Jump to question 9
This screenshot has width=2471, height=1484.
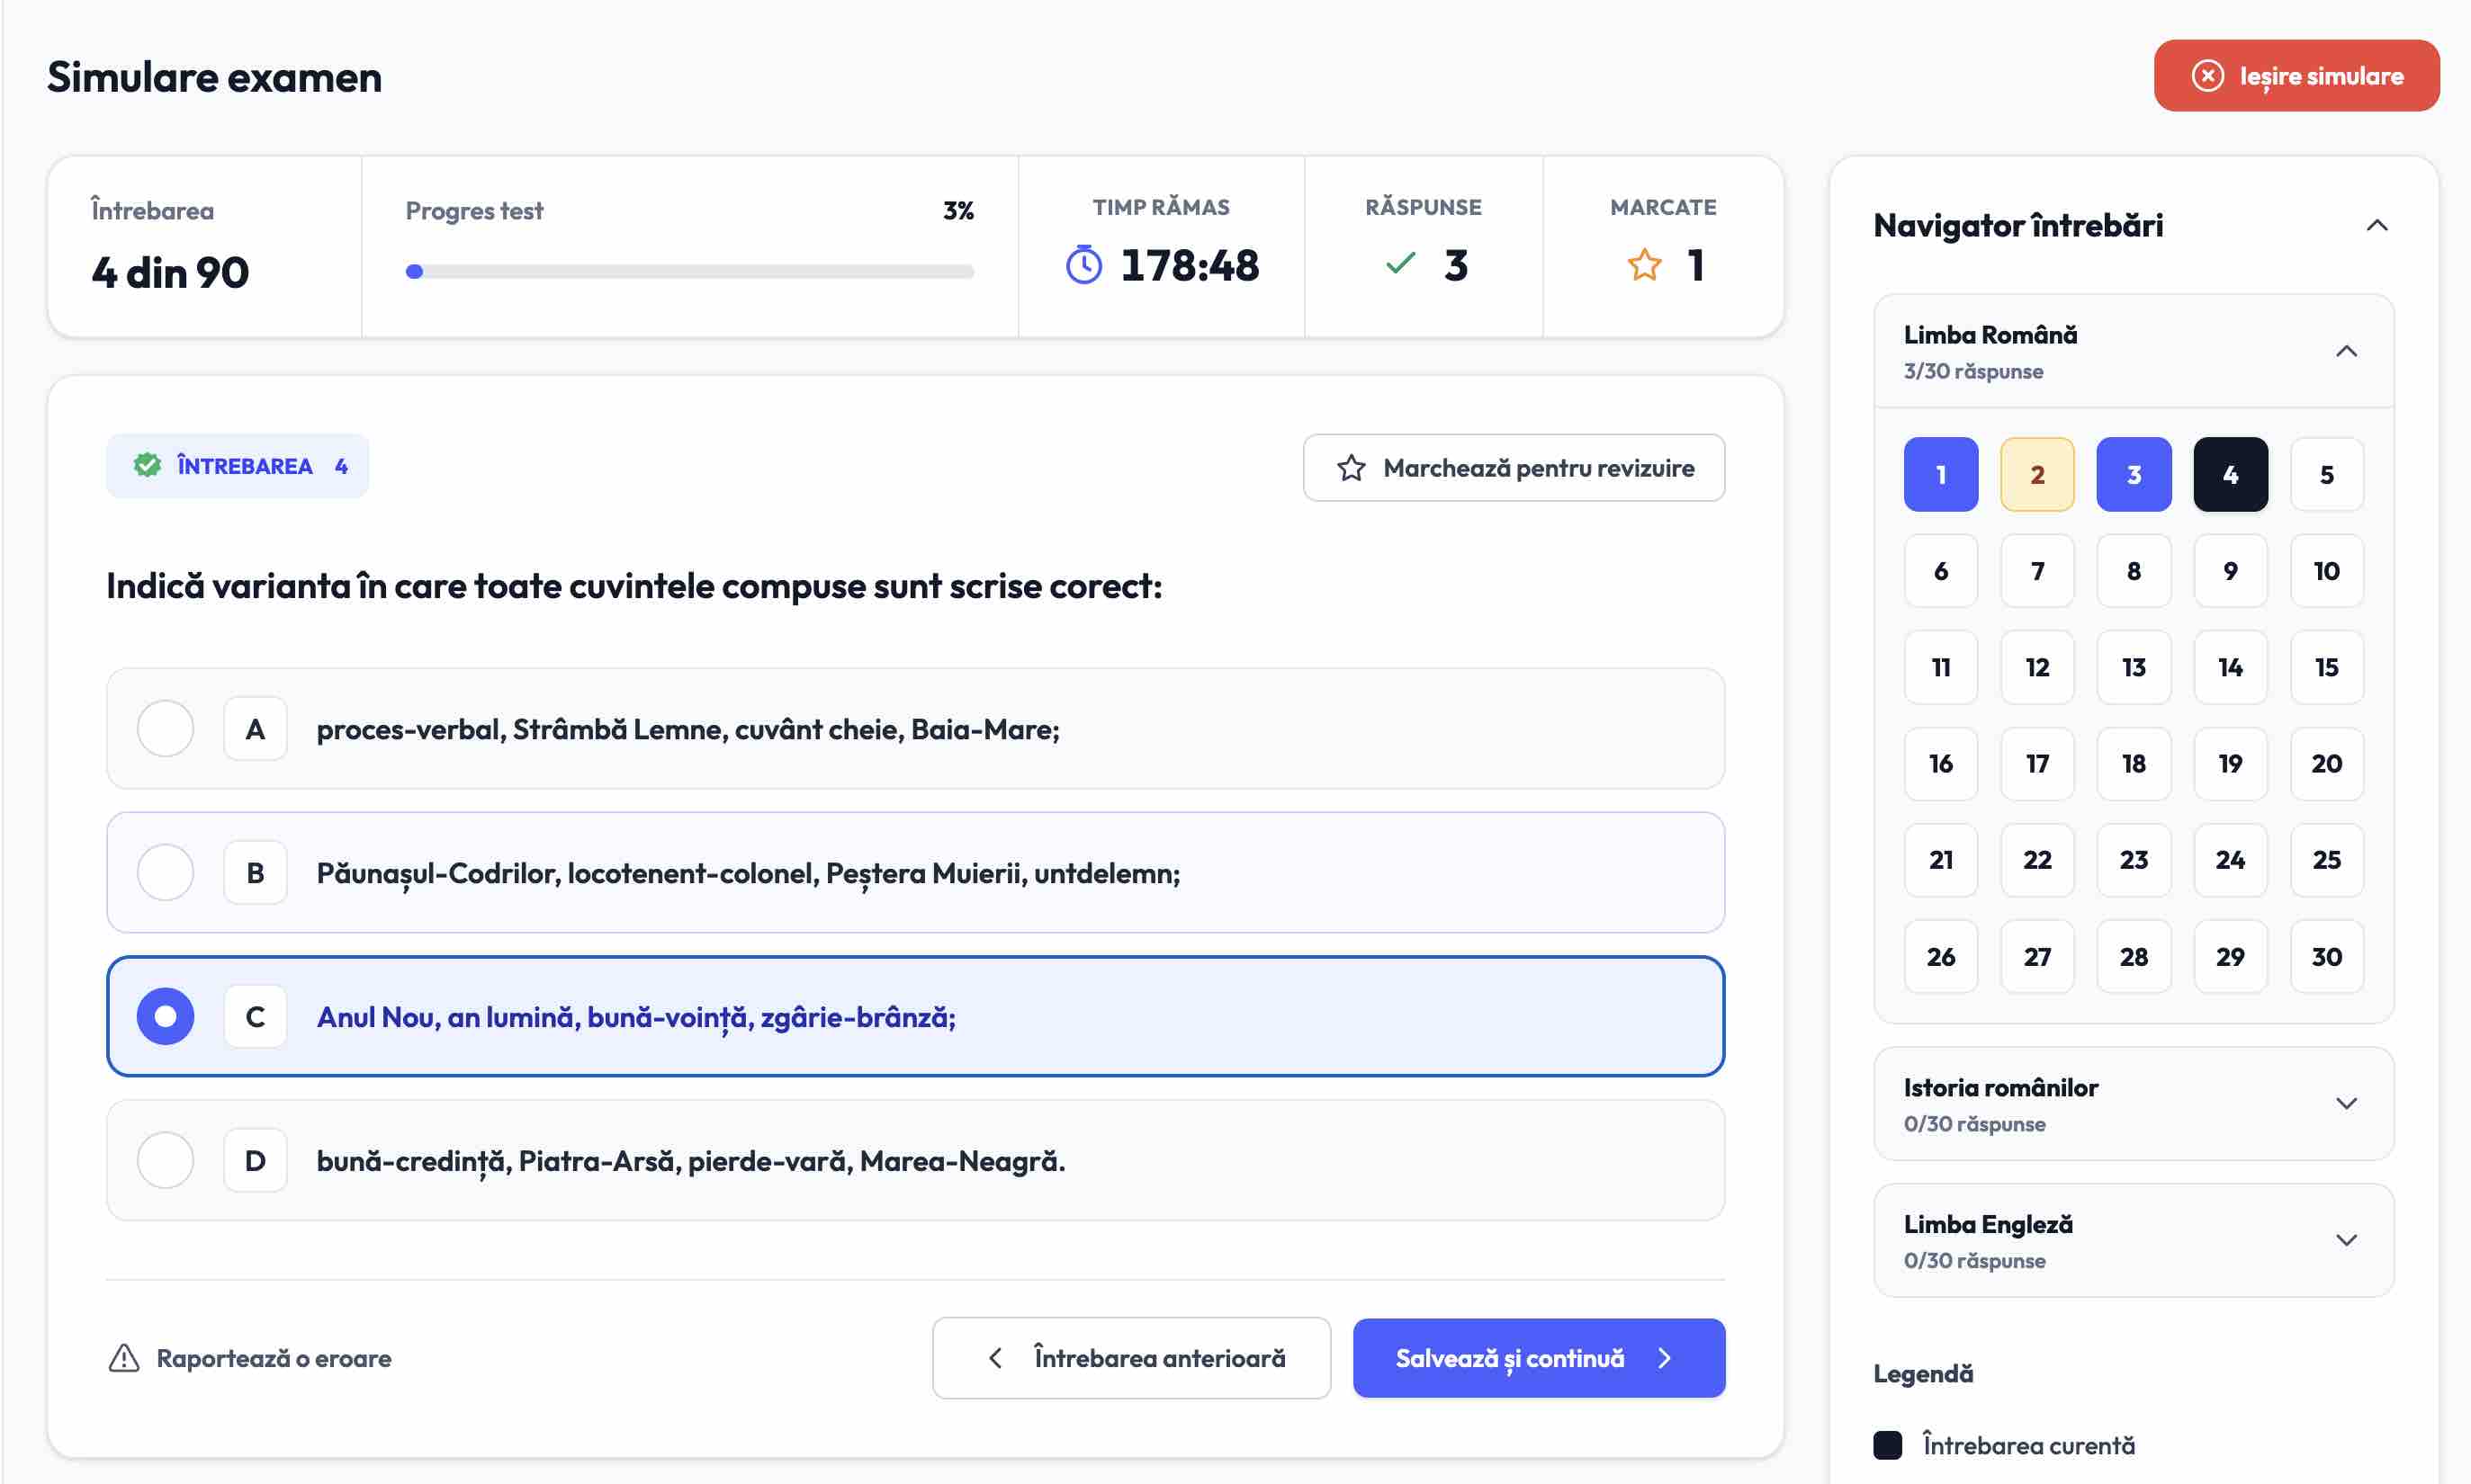(x=2230, y=571)
